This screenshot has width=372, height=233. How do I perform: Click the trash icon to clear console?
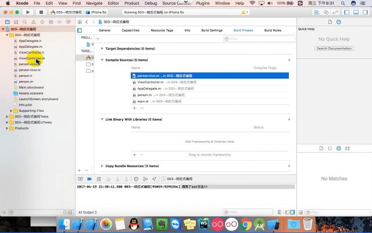coord(280,213)
